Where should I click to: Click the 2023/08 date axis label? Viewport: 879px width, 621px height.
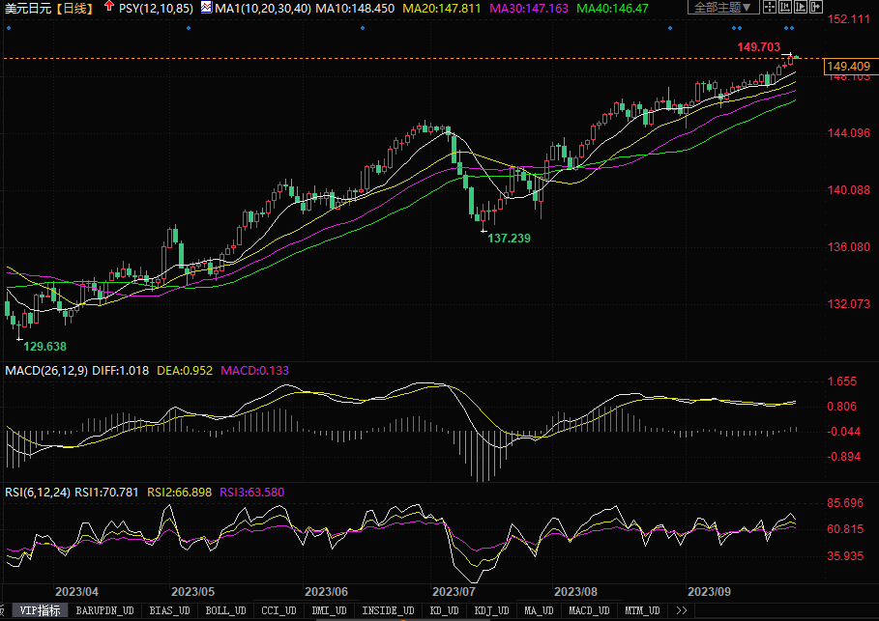click(x=575, y=592)
